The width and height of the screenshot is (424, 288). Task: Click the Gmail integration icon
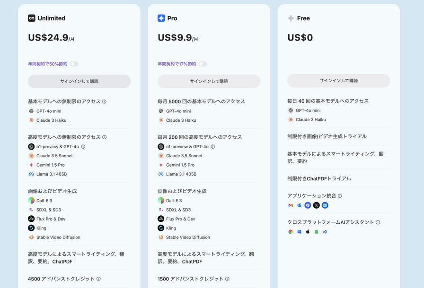(x=291, y=205)
